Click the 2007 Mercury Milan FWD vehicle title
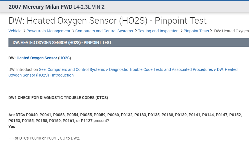This screenshot has width=249, height=144. (x=40, y=7)
